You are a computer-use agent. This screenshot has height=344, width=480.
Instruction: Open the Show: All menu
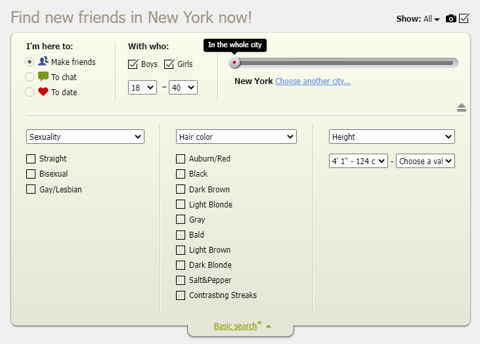tap(431, 19)
